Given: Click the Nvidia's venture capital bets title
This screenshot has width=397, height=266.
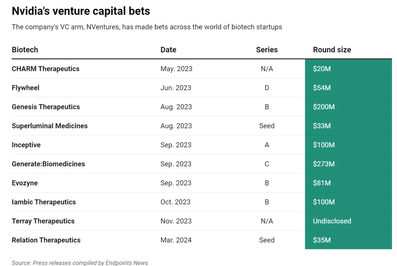Looking at the screenshot, I should tap(81, 11).
